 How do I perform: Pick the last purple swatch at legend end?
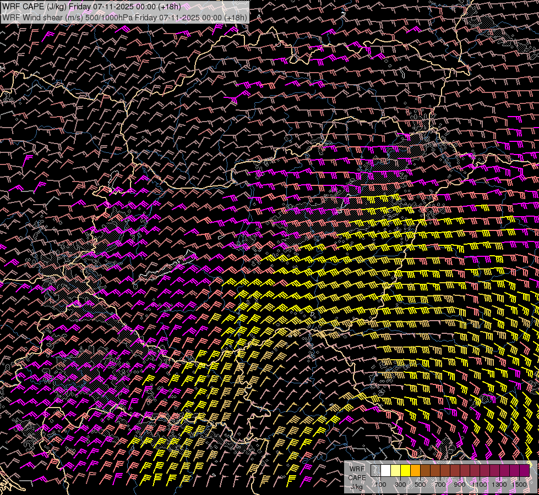pos(524,471)
